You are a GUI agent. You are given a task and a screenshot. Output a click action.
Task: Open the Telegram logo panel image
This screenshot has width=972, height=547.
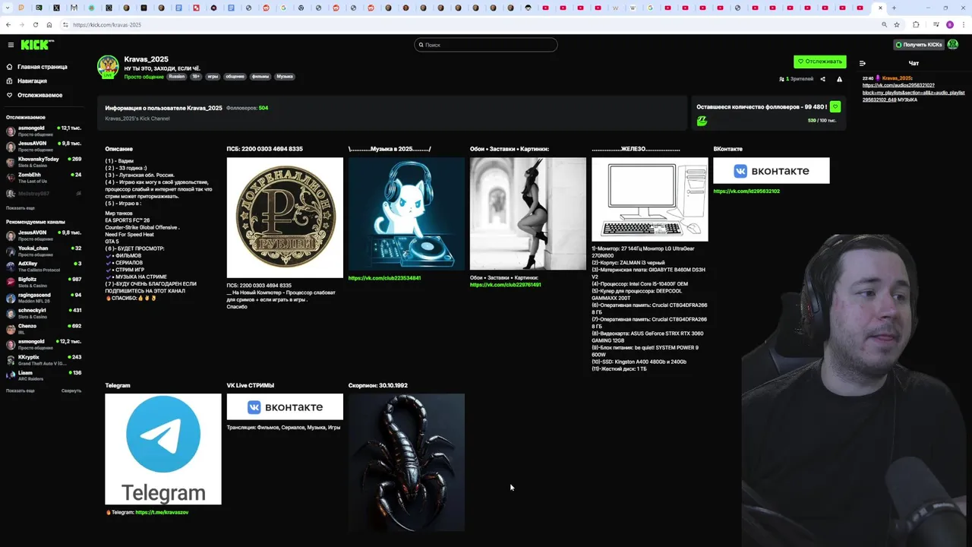click(x=163, y=449)
